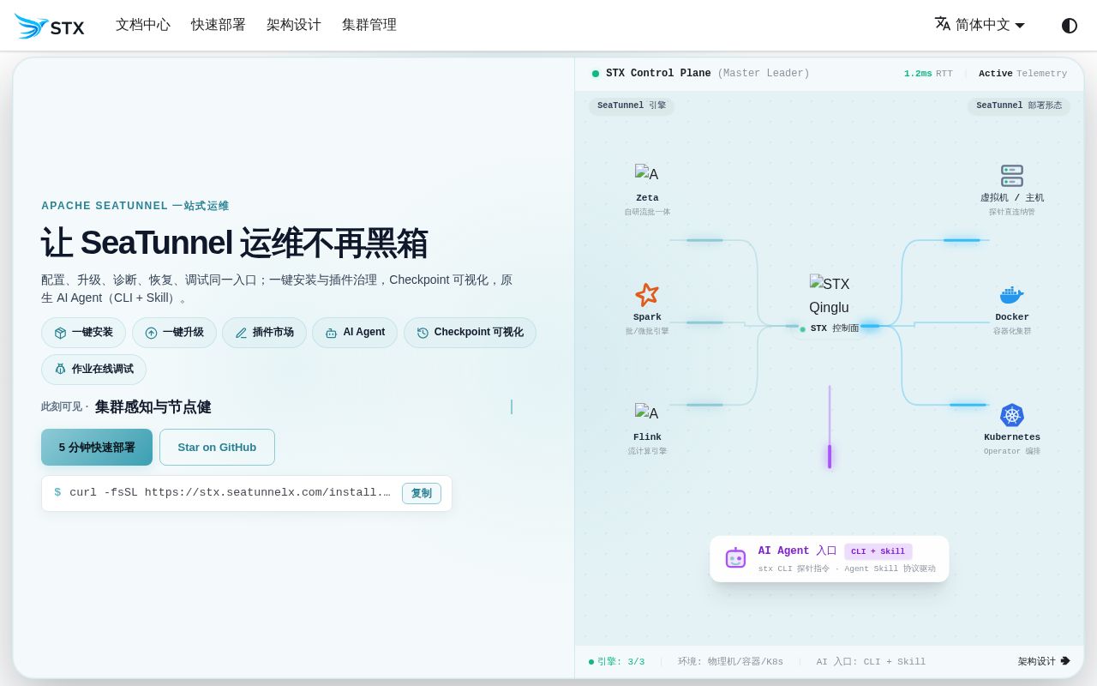Click the SeaTunnel 部署形态 tag
Screen dimensions: 1097x686
point(1019,105)
